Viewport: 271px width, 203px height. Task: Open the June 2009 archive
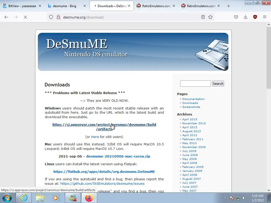coord(190,155)
